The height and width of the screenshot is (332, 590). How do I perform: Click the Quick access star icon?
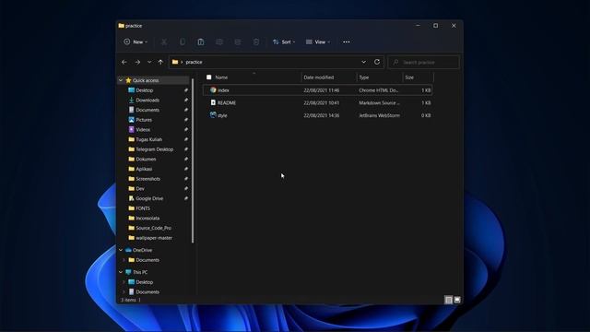(128, 80)
